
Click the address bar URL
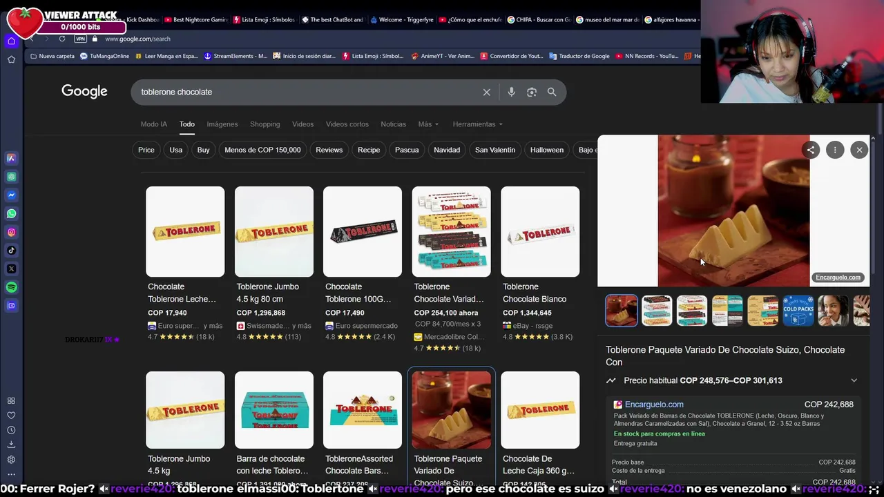[x=138, y=39]
